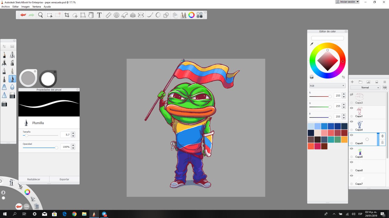Open the Imagen menu
This screenshot has width=389, height=218.
[x=25, y=6]
